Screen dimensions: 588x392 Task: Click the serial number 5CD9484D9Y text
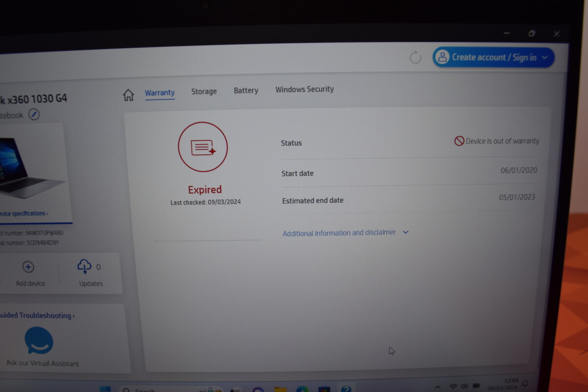click(x=43, y=243)
